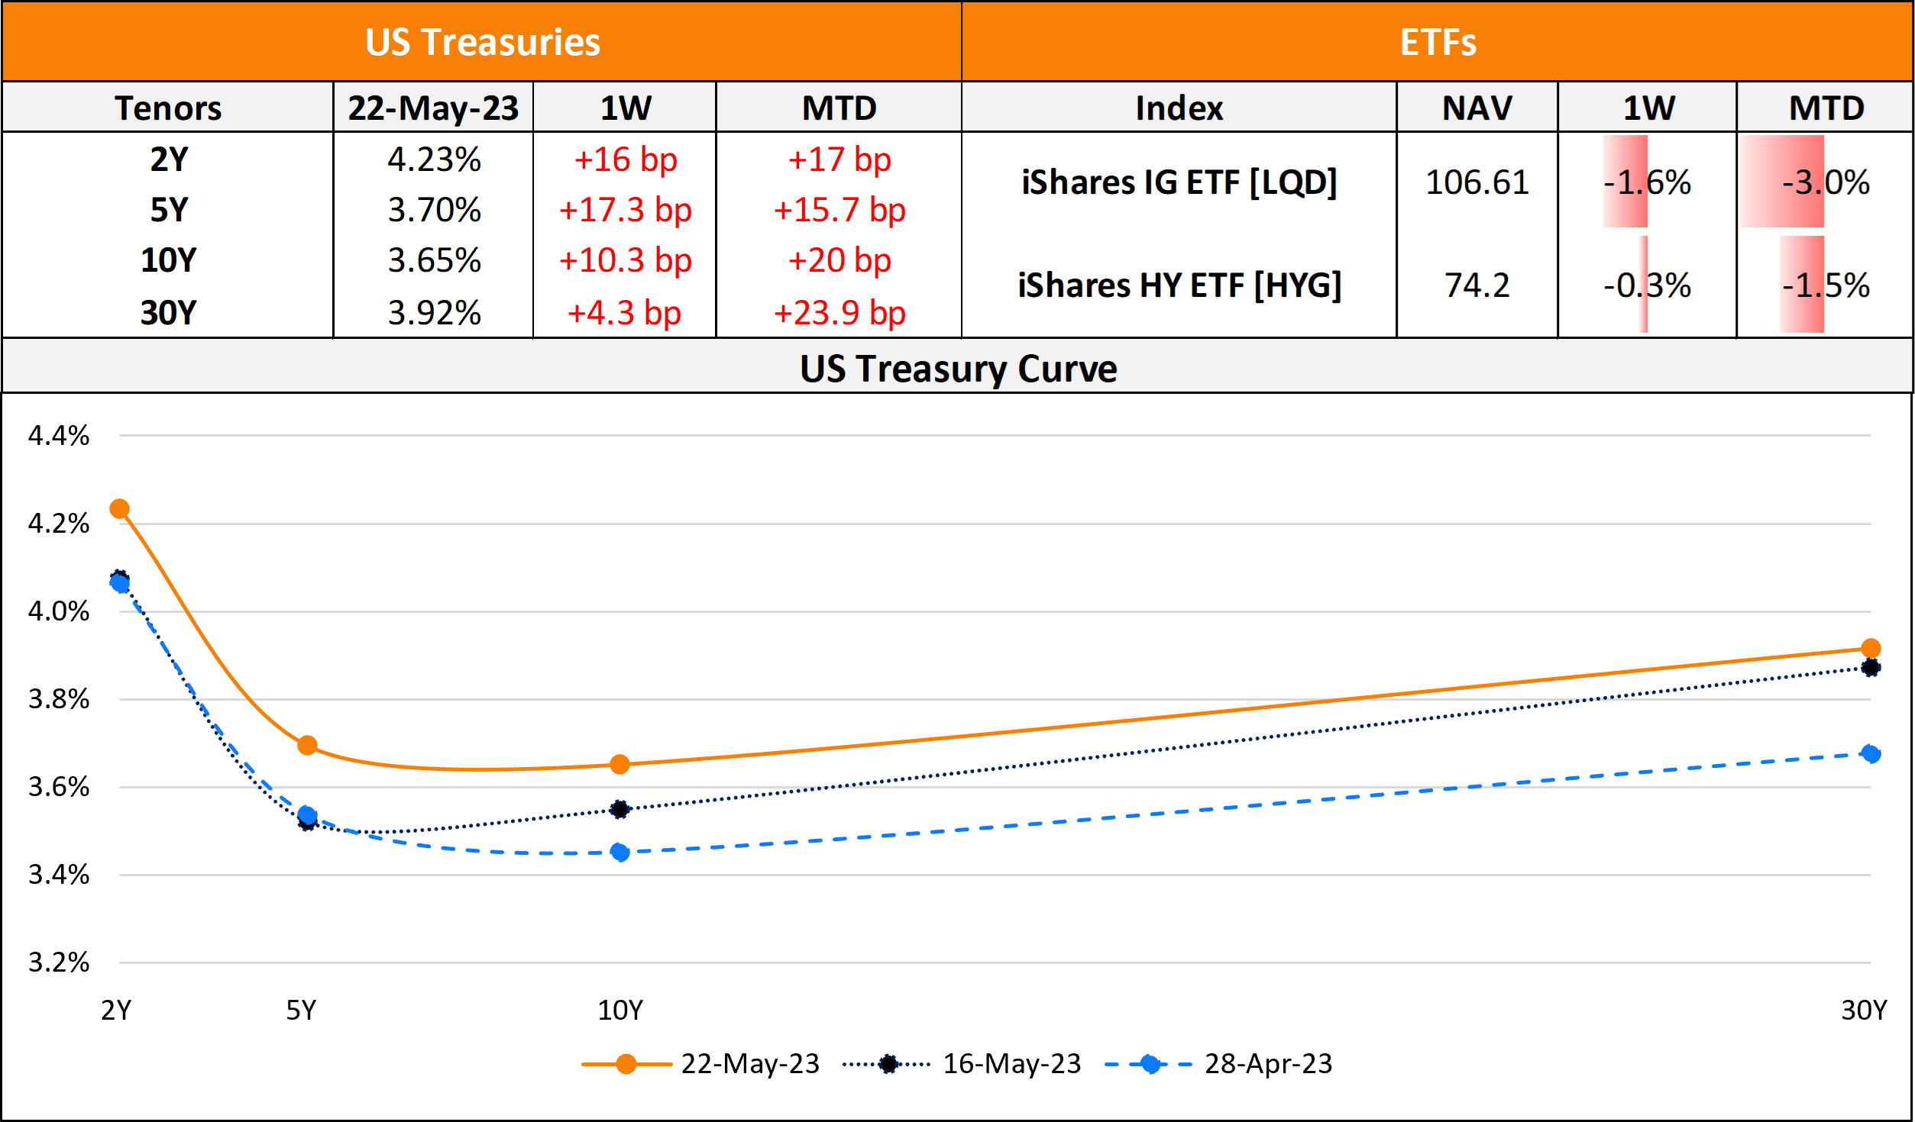
Task: Select the orange 30Y data point
Action: pos(1871,649)
